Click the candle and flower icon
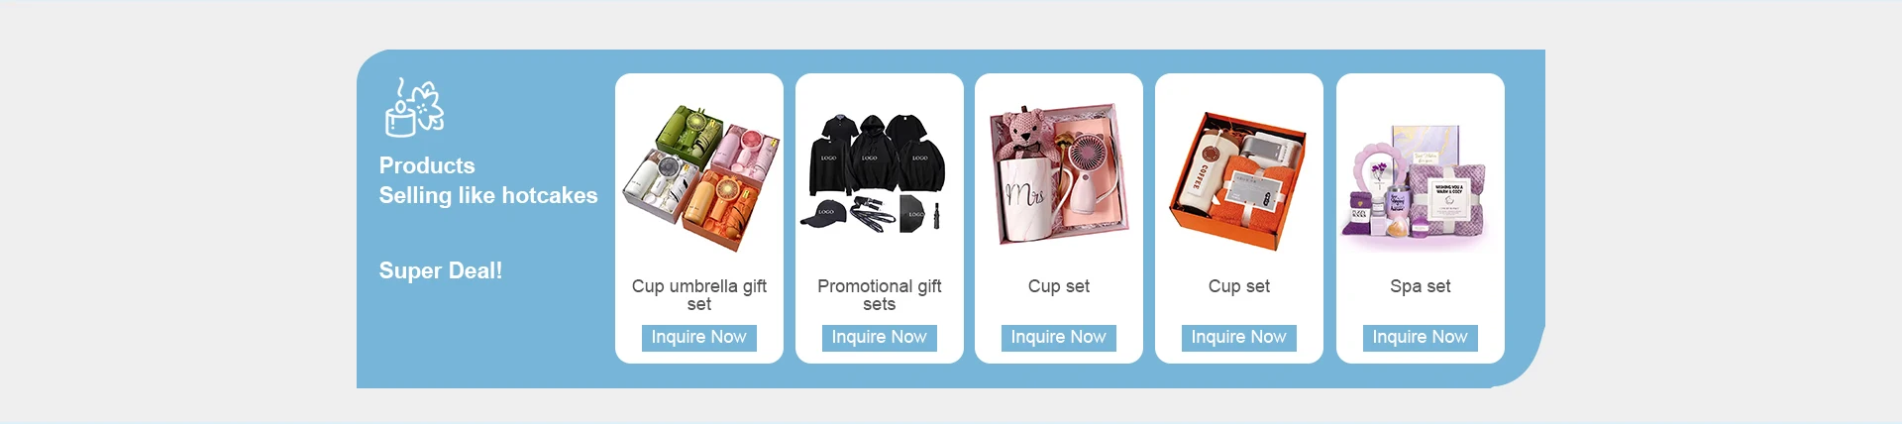 coord(414,107)
